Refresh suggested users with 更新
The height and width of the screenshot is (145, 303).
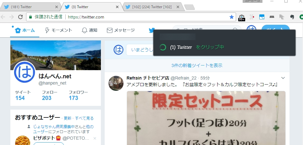click(68, 118)
